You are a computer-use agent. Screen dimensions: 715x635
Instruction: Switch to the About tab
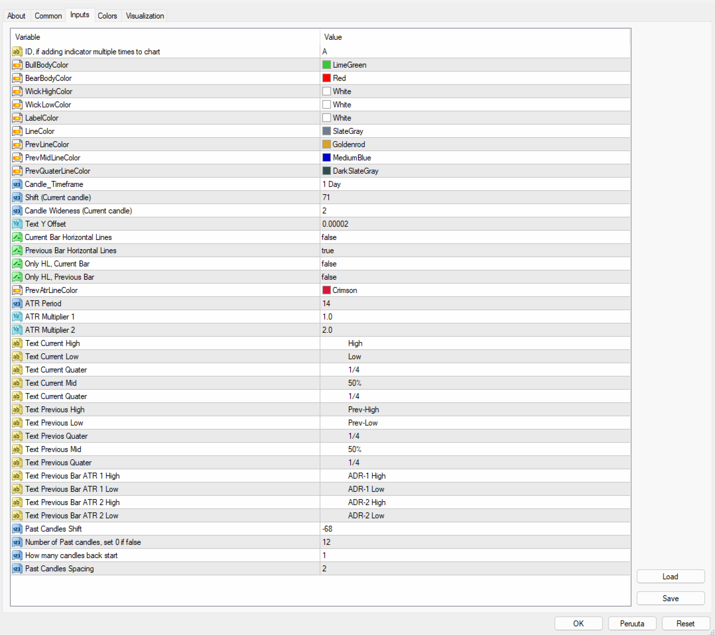click(x=17, y=15)
